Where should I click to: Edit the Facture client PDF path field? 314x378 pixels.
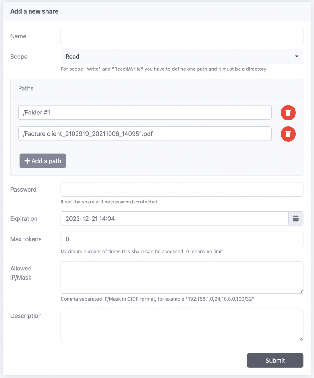[144, 134]
